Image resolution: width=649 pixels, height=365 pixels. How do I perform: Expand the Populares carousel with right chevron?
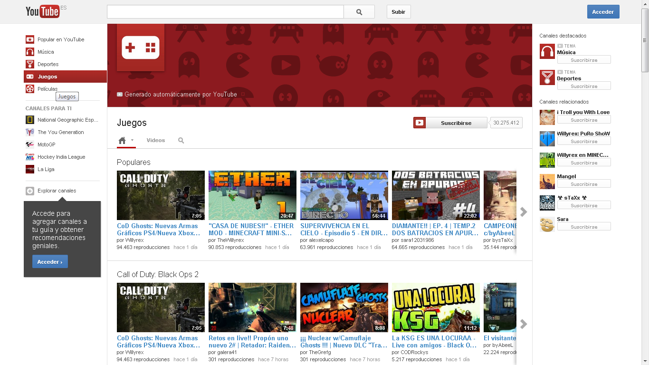(x=523, y=212)
